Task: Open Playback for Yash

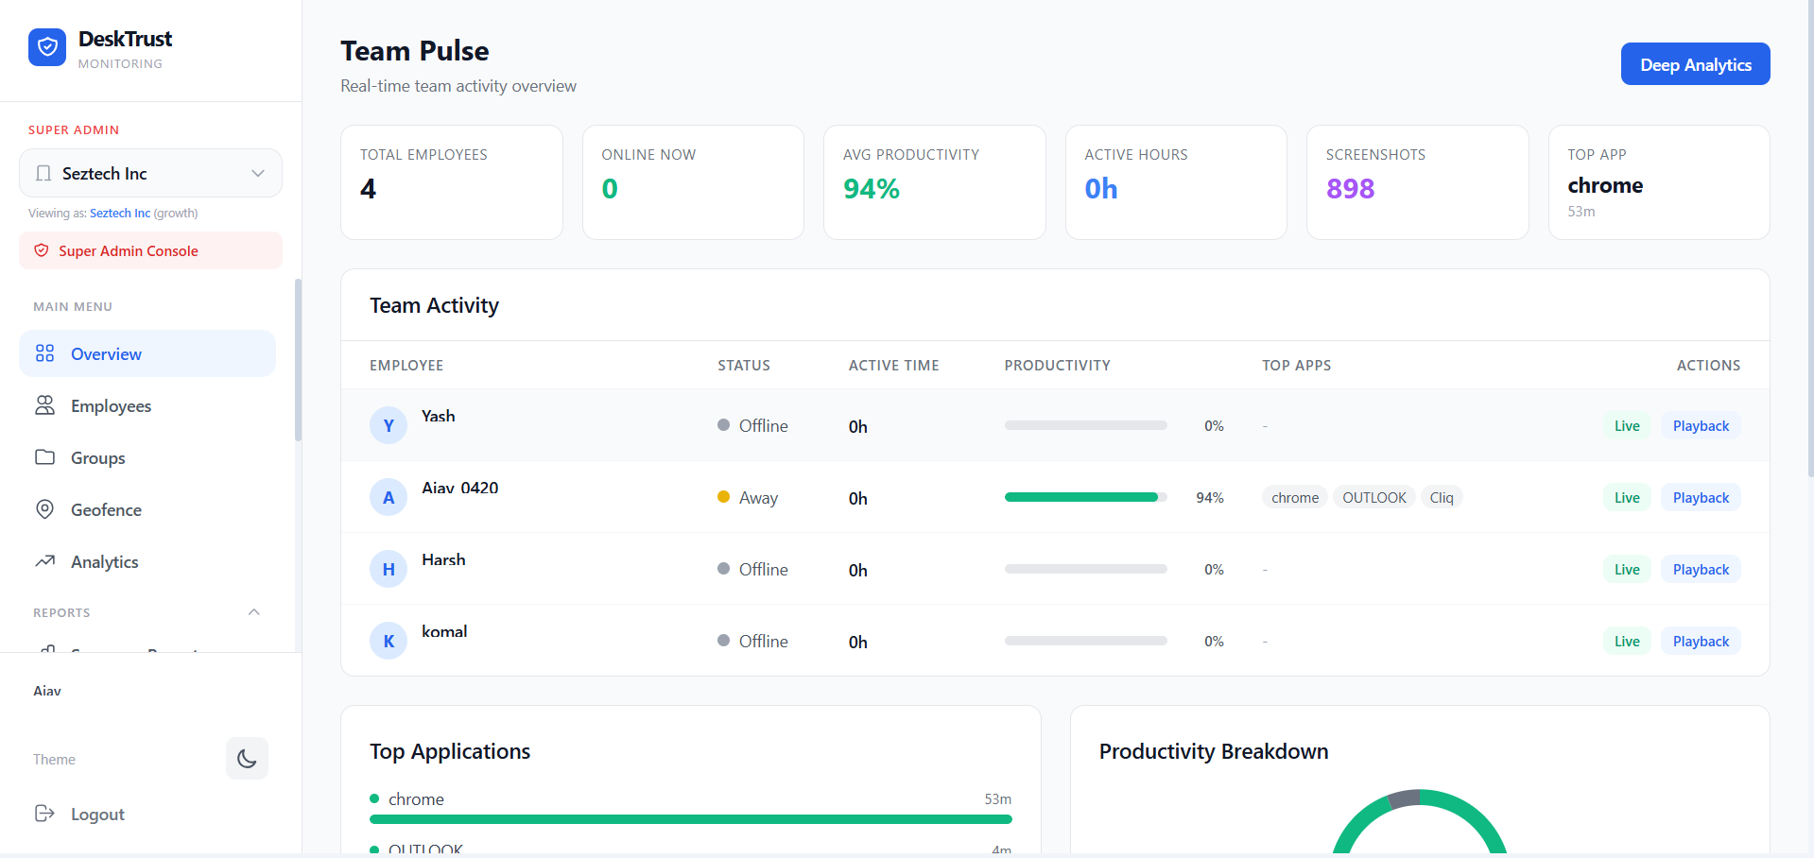Action: tap(1701, 425)
